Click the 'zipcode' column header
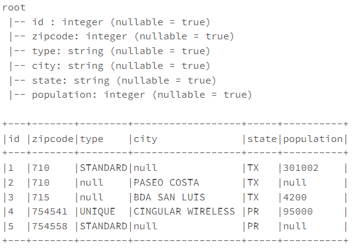This screenshot has width=362, height=252. point(53,139)
